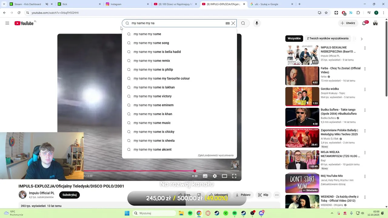Pick suggestion 'my name my name is lakhan'
Image resolution: width=388 pixels, height=218 pixels.
pyautogui.click(x=179, y=87)
